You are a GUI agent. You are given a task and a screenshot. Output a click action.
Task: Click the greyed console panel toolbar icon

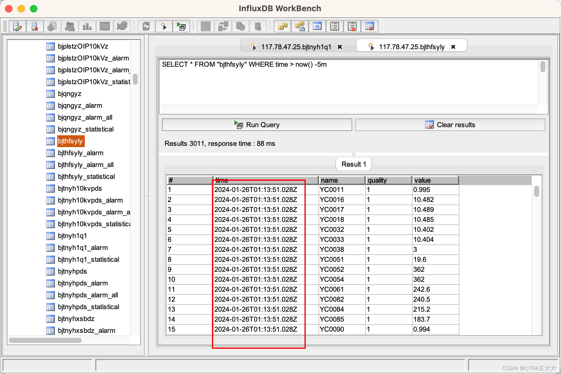(105, 26)
